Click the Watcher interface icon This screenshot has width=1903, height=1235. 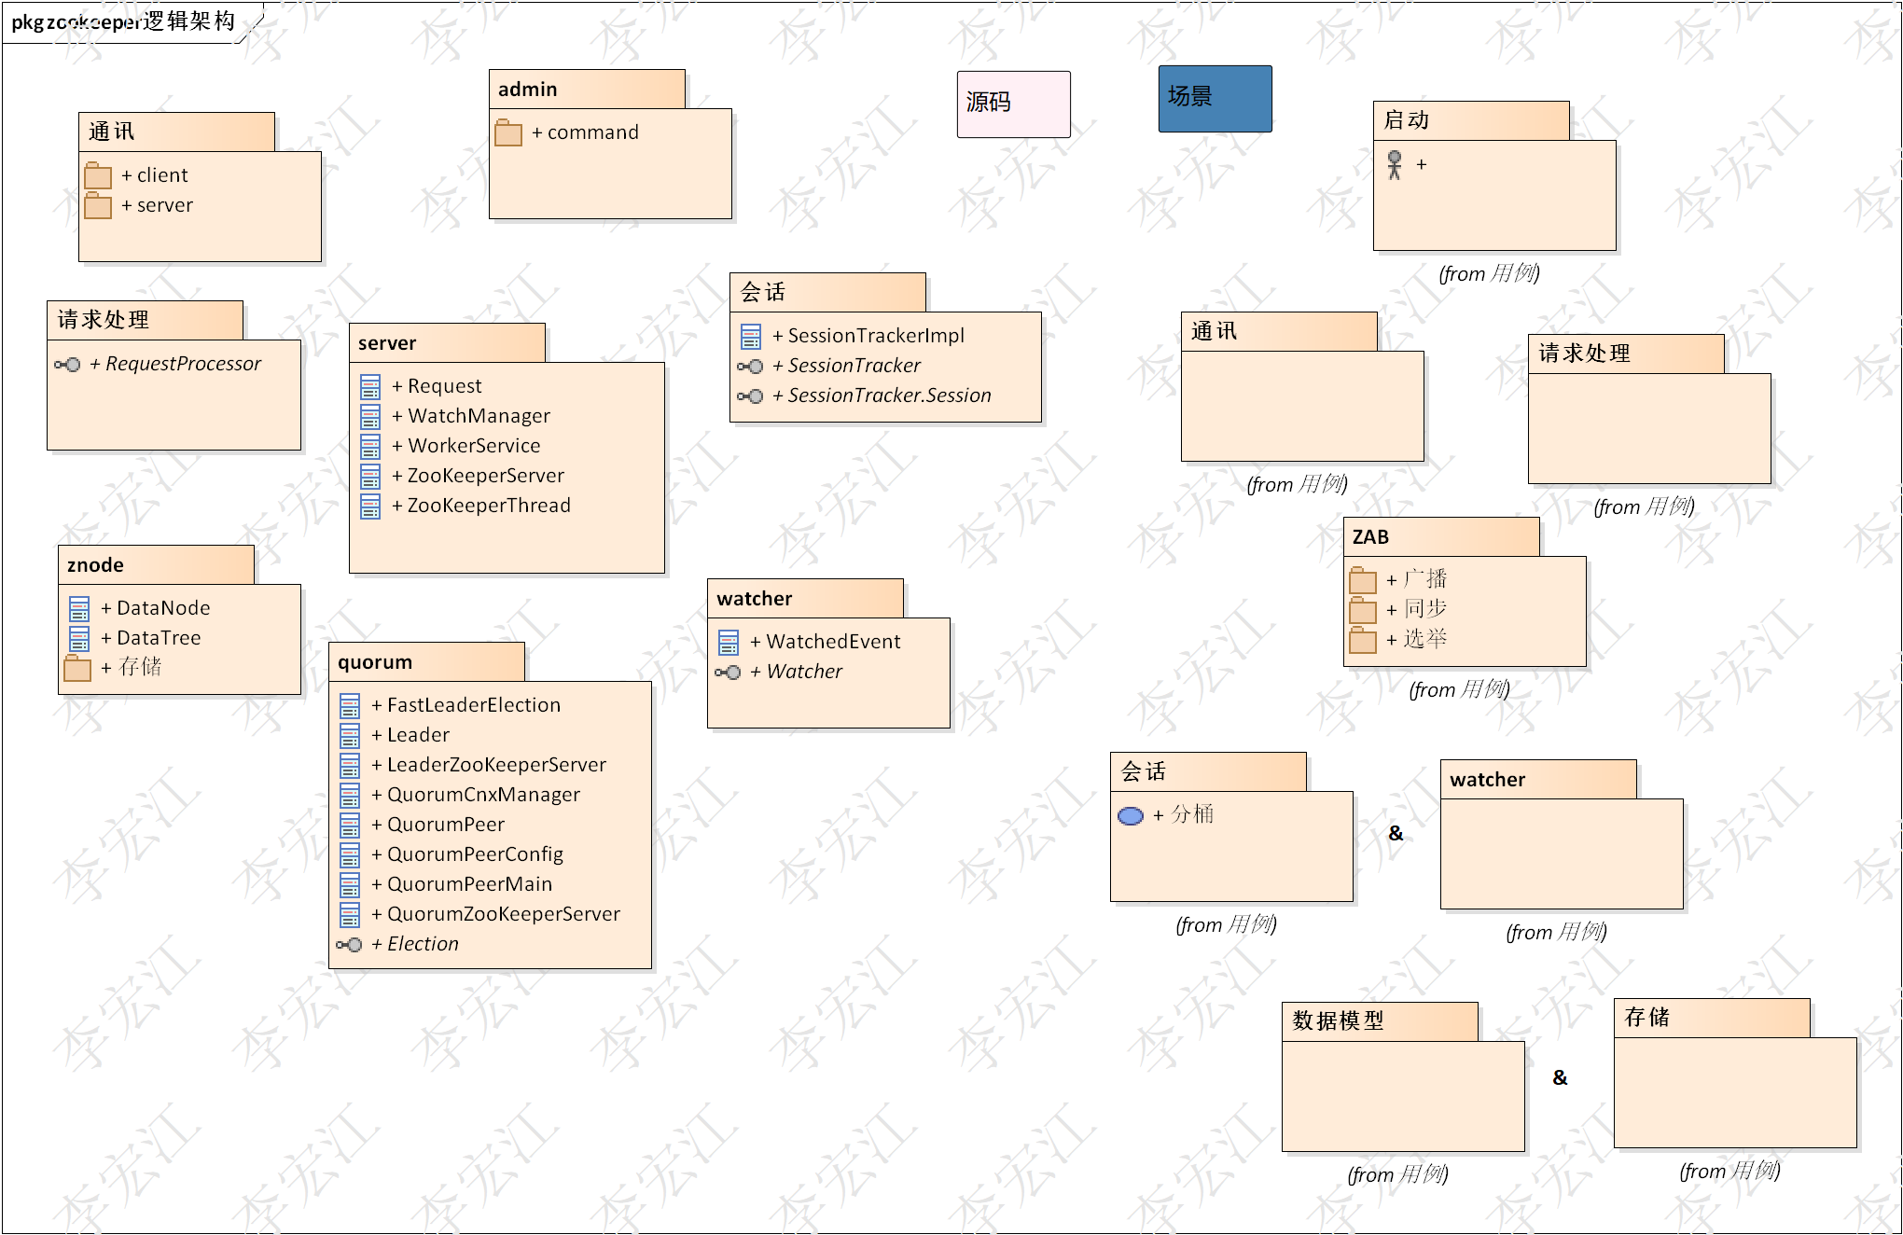point(728,673)
